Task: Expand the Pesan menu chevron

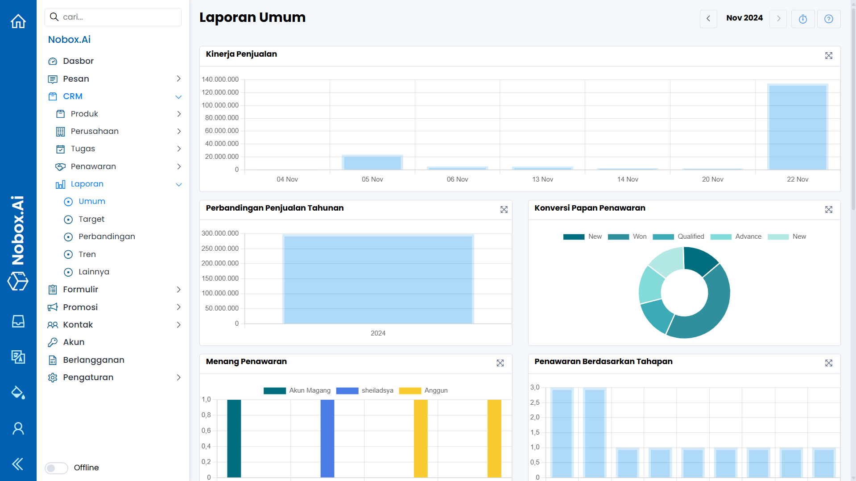Action: (x=178, y=79)
